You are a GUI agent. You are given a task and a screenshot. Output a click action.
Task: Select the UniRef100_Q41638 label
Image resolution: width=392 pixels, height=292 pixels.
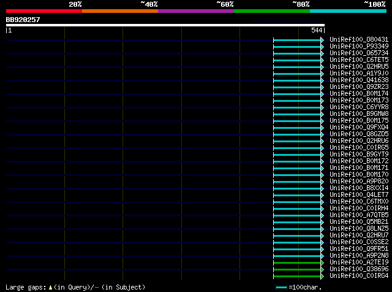(359, 80)
